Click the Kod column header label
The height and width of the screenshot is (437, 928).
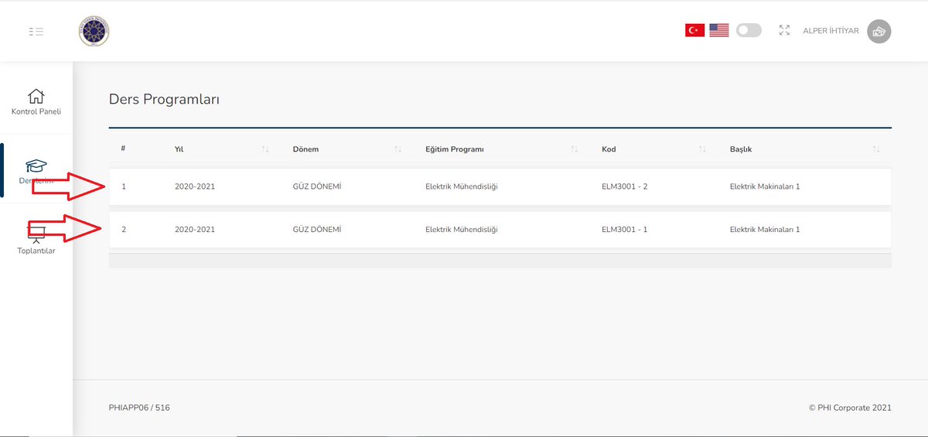pos(609,149)
